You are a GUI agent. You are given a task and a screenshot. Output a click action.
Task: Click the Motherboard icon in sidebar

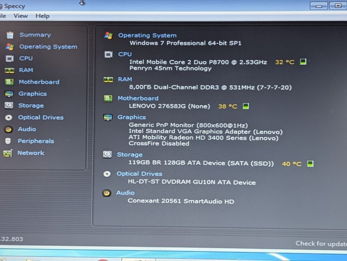9,82
